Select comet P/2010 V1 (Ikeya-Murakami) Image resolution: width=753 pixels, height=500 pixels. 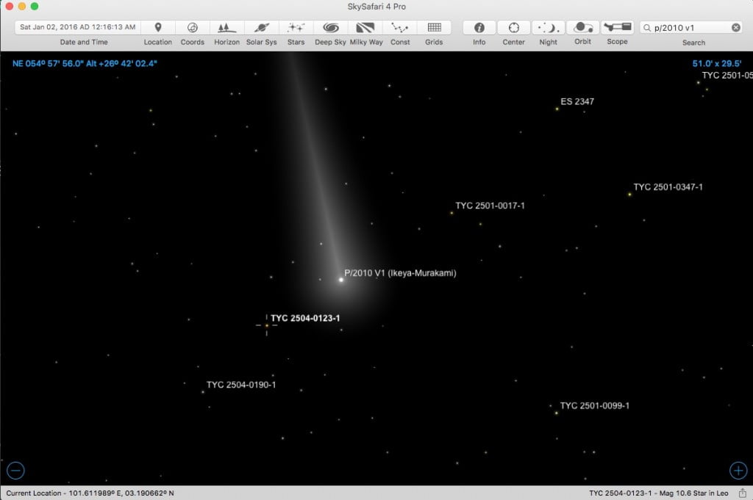[341, 280]
